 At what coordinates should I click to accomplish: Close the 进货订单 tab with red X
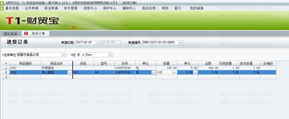26,34
